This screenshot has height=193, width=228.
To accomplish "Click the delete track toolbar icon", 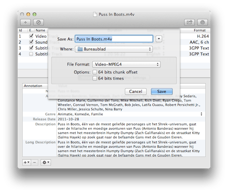I will pyautogui.click(x=38, y=23).
